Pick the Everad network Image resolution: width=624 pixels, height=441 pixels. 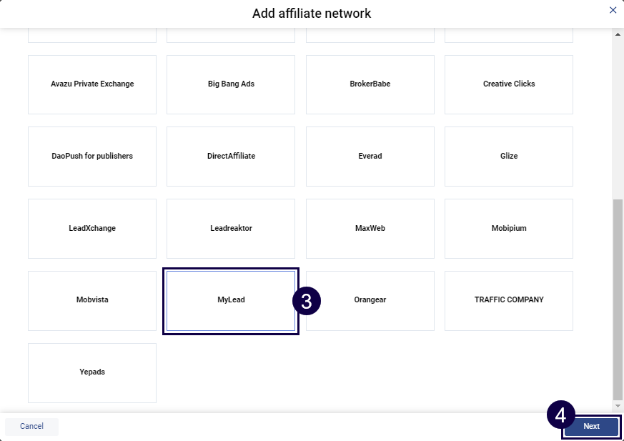pos(370,157)
